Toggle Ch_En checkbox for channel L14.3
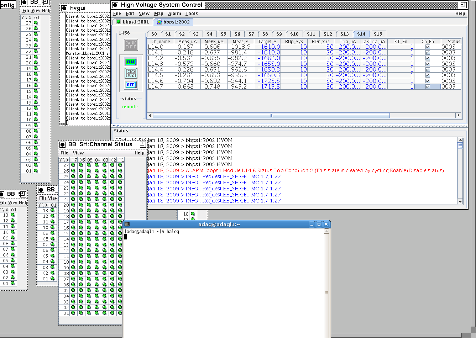 [x=428, y=64]
